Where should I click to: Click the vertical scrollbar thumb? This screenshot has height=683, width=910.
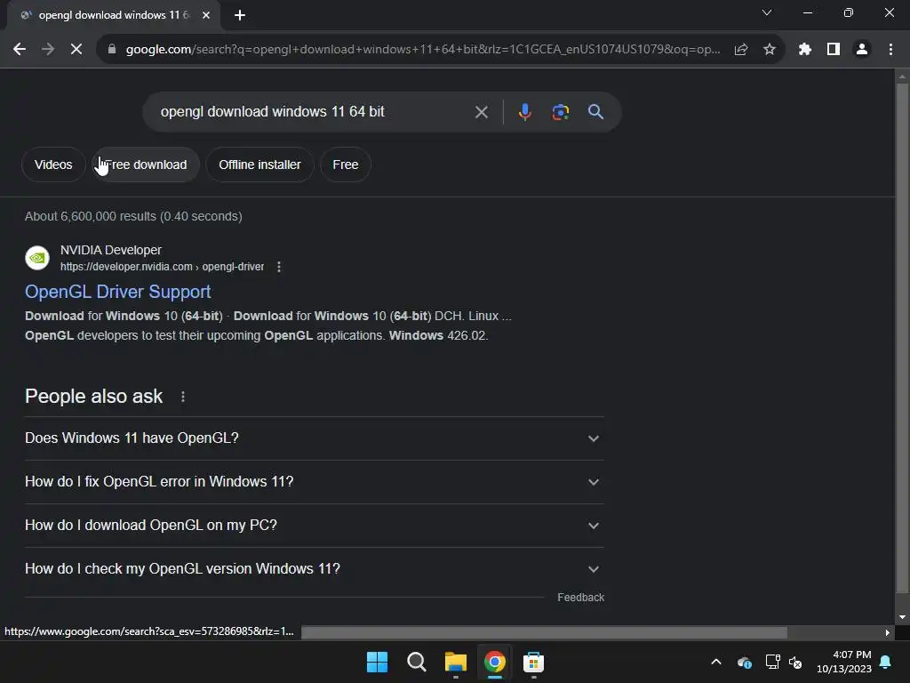(902, 339)
